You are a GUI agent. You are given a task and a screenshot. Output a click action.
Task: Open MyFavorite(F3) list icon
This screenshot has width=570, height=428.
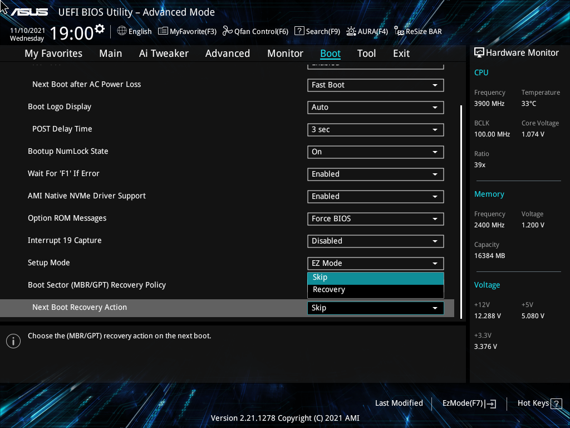(x=163, y=31)
